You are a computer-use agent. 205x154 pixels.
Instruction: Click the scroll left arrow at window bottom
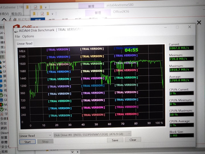click(x=78, y=152)
